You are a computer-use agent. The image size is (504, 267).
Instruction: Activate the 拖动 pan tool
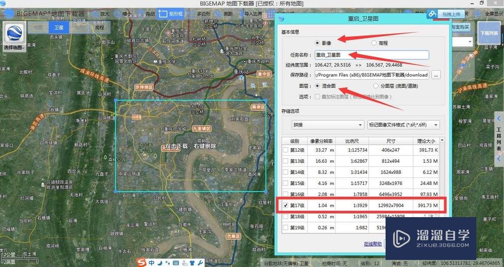146,14
